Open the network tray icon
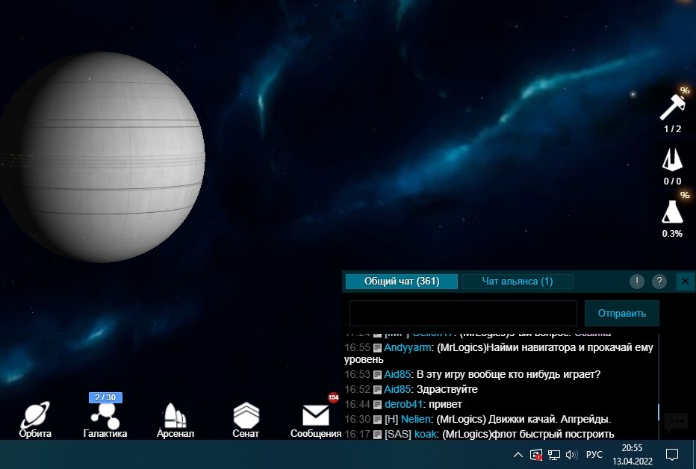This screenshot has width=696, height=469. pos(554,454)
